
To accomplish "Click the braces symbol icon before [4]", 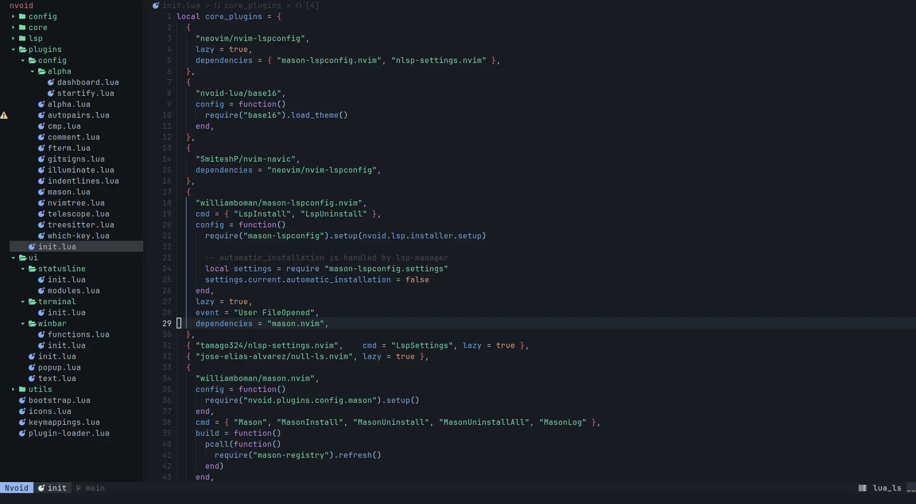I will click(298, 6).
